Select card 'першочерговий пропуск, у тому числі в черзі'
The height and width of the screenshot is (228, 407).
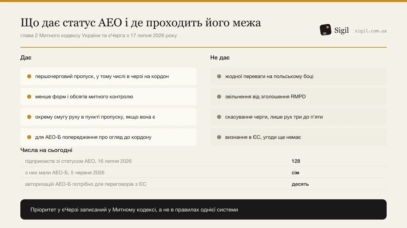109,76
